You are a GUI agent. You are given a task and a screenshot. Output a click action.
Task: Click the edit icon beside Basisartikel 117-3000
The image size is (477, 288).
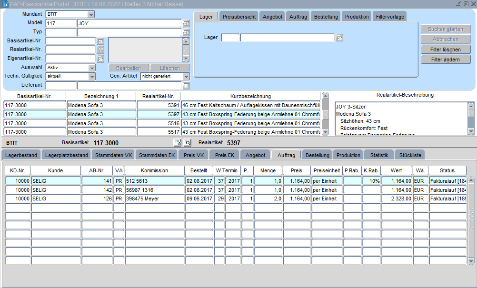pyautogui.click(x=178, y=142)
